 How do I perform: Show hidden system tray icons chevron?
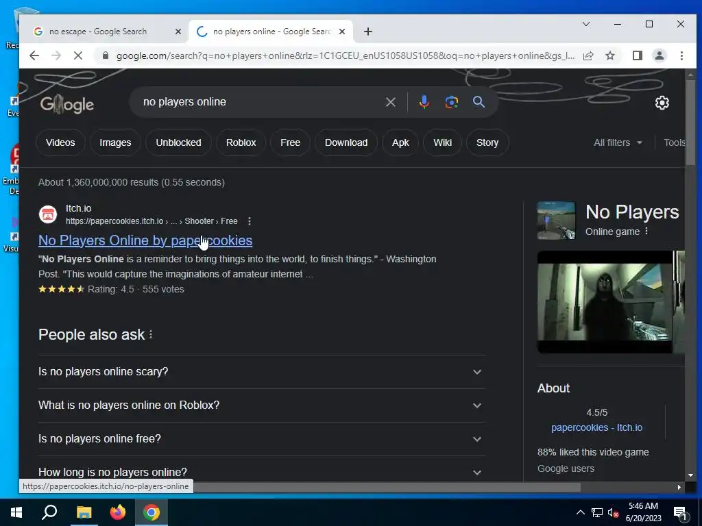point(580,512)
